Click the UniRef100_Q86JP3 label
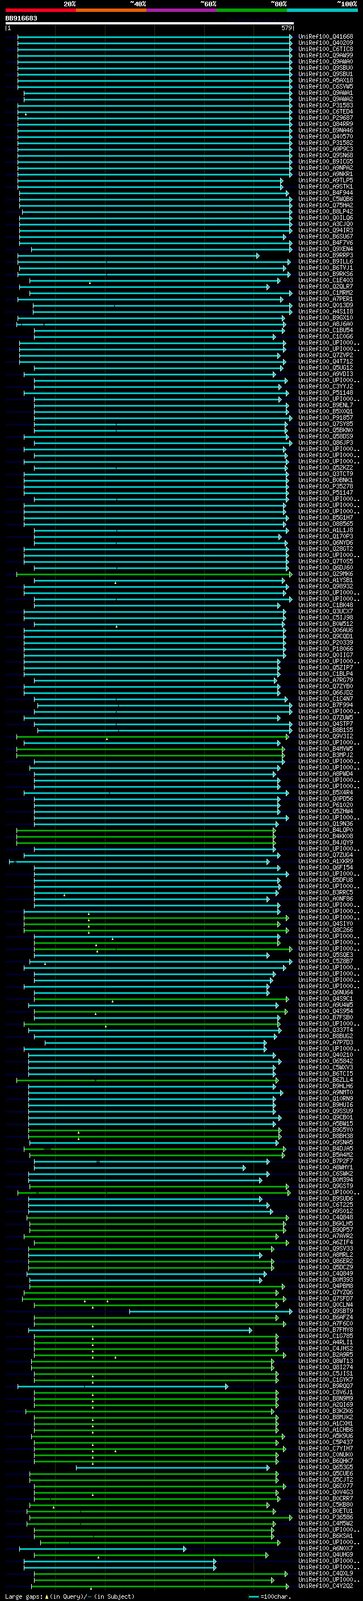 pos(326,443)
